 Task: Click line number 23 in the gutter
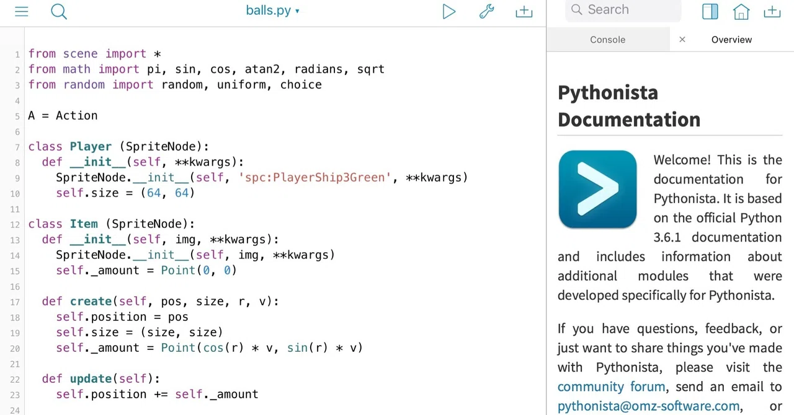pyautogui.click(x=15, y=395)
